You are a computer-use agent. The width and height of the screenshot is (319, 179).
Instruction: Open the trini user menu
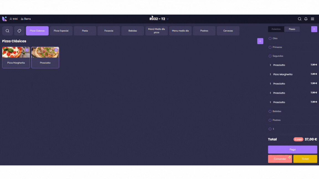14,19
